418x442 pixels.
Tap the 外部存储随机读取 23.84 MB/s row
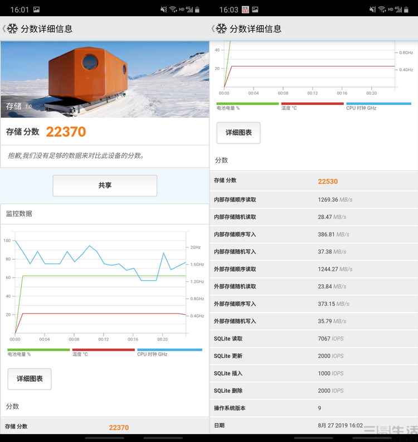pos(314,286)
